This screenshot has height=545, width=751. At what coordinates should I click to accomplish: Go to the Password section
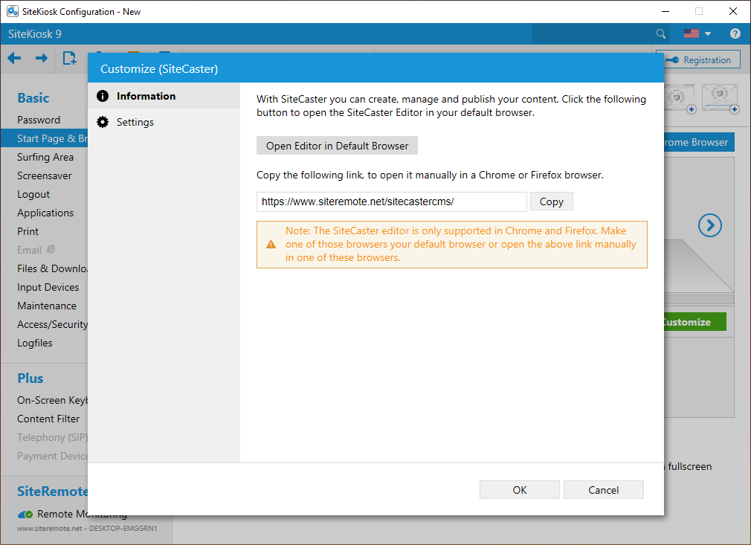click(39, 120)
